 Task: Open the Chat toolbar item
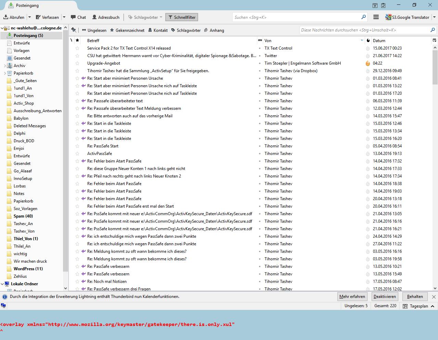pyautogui.click(x=78, y=17)
